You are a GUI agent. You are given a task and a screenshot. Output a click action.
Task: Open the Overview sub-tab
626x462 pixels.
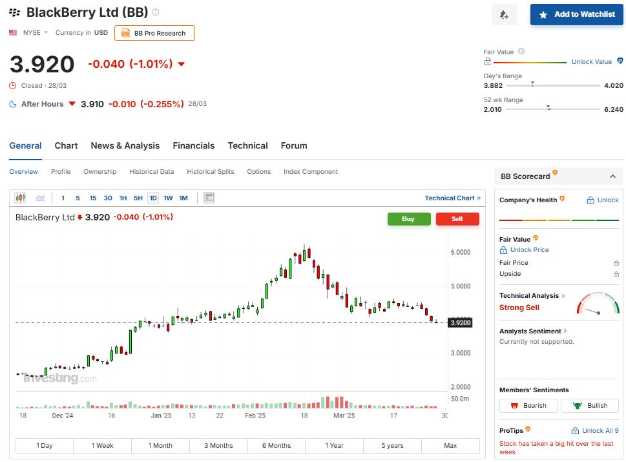23,171
